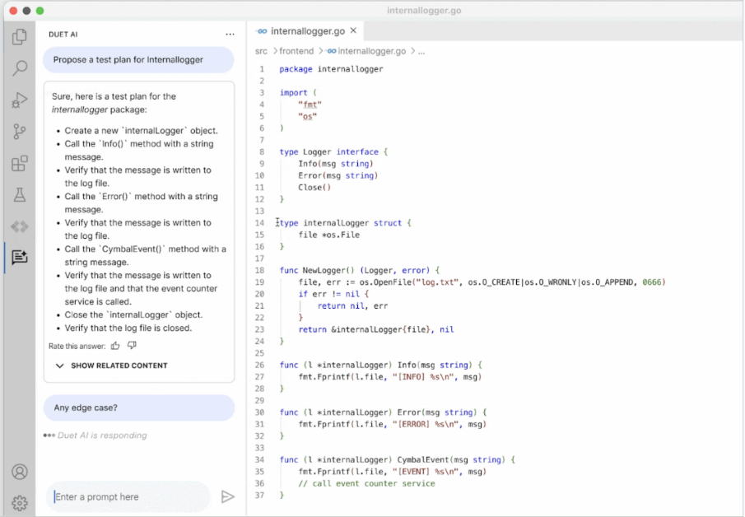The height and width of the screenshot is (517, 745).
Task: Expand Show Related Content section
Action: 112,366
